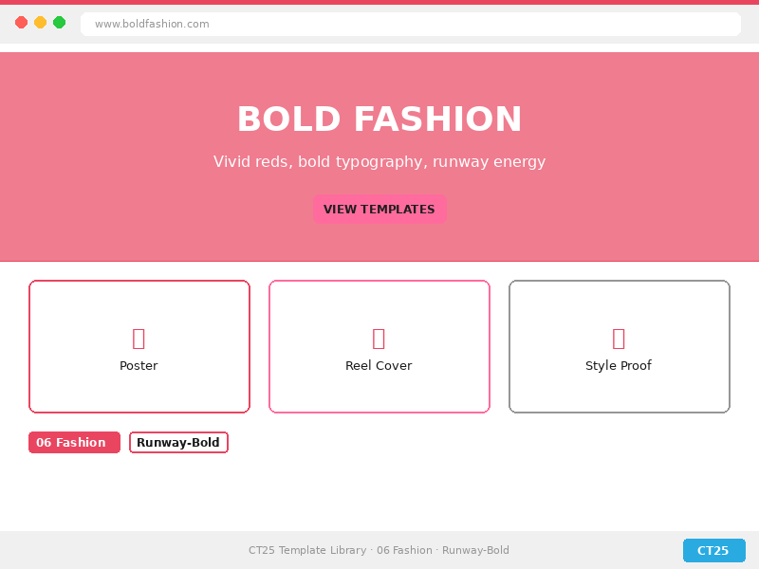759x569 pixels.
Task: Select the 06 Fashion tag
Action: tap(74, 442)
